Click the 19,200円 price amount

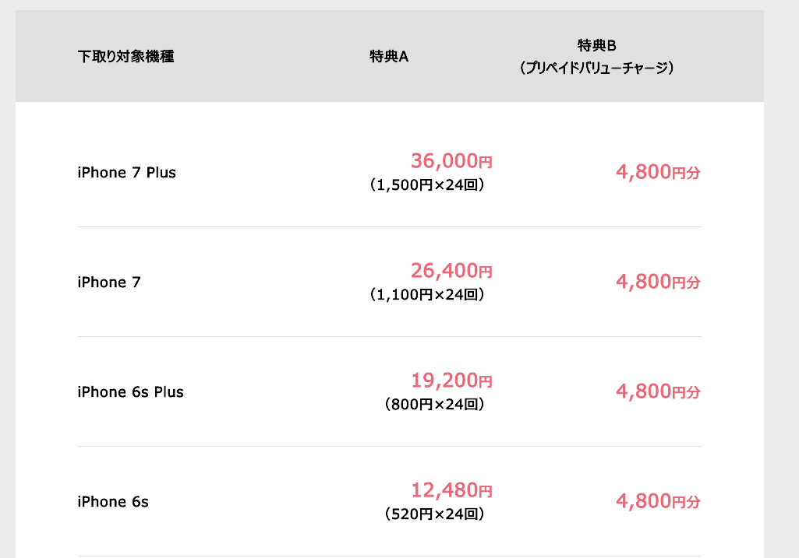[451, 381]
